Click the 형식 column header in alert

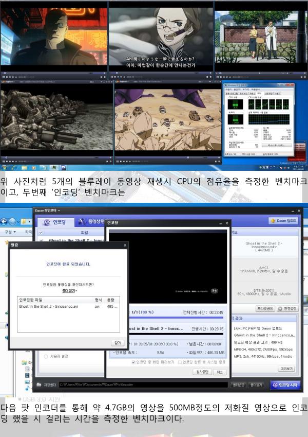coord(99,300)
